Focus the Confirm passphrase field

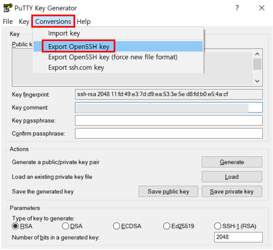click(169, 133)
